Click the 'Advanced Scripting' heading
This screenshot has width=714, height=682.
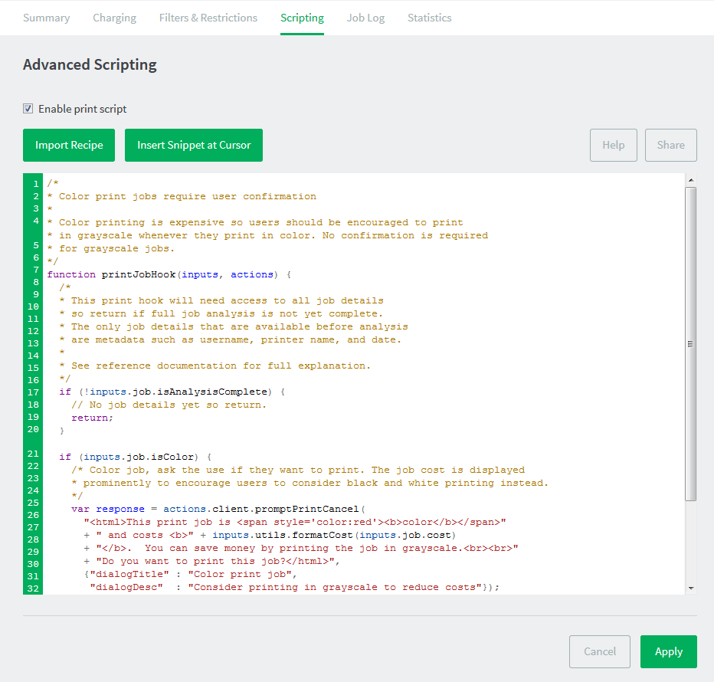(x=90, y=64)
